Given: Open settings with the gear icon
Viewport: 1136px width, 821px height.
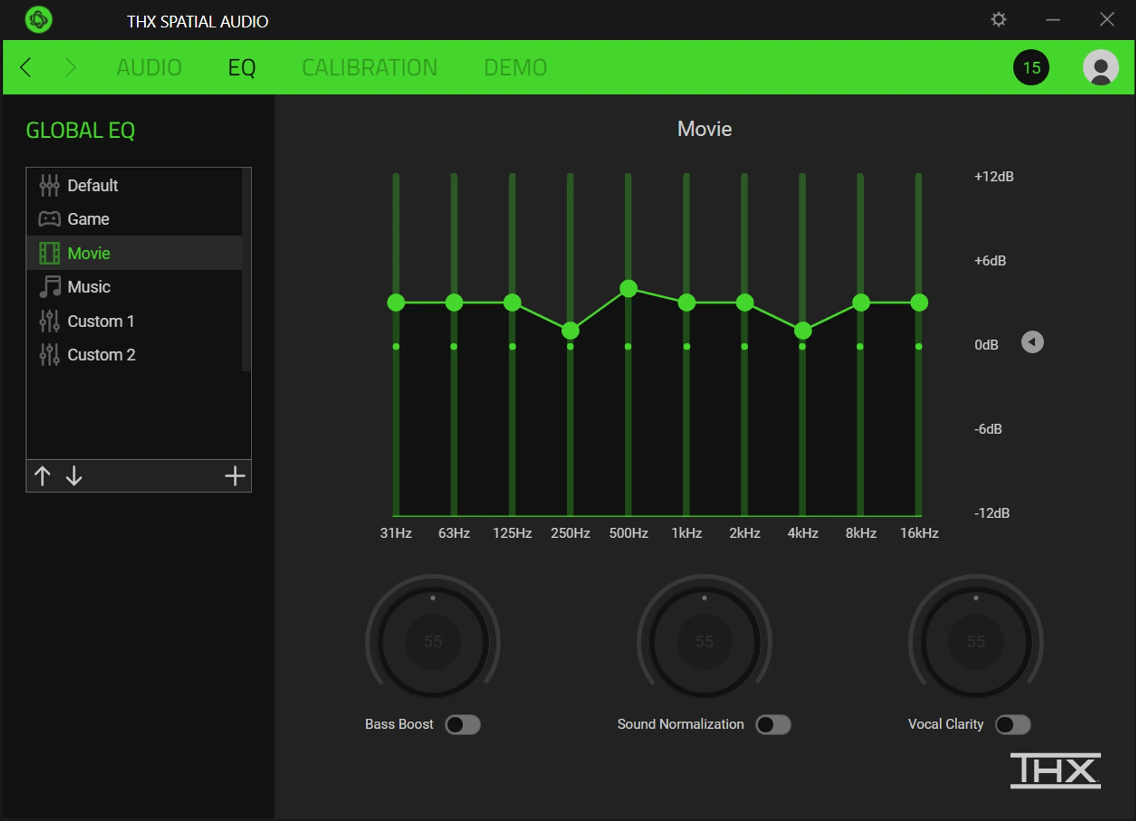Looking at the screenshot, I should click(x=999, y=20).
